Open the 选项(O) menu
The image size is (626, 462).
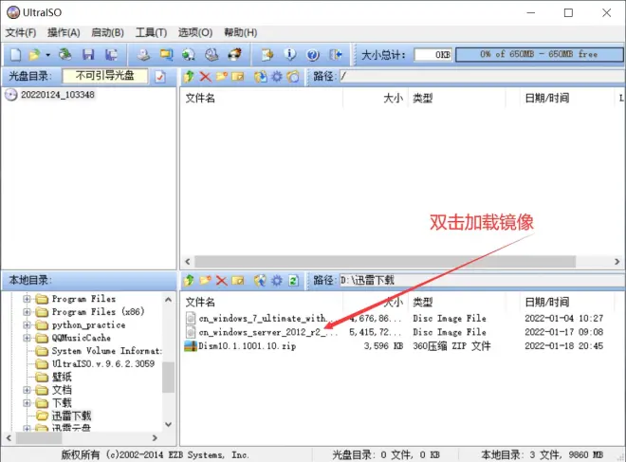(195, 32)
